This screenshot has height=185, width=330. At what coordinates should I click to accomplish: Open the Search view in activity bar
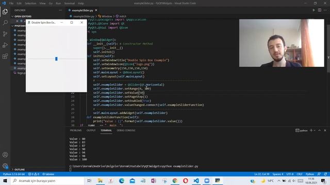pos(5,23)
